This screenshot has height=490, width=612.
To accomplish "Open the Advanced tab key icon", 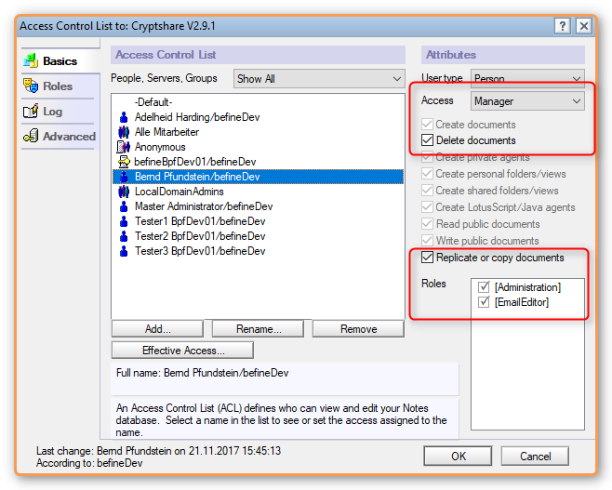I will pyautogui.click(x=31, y=136).
